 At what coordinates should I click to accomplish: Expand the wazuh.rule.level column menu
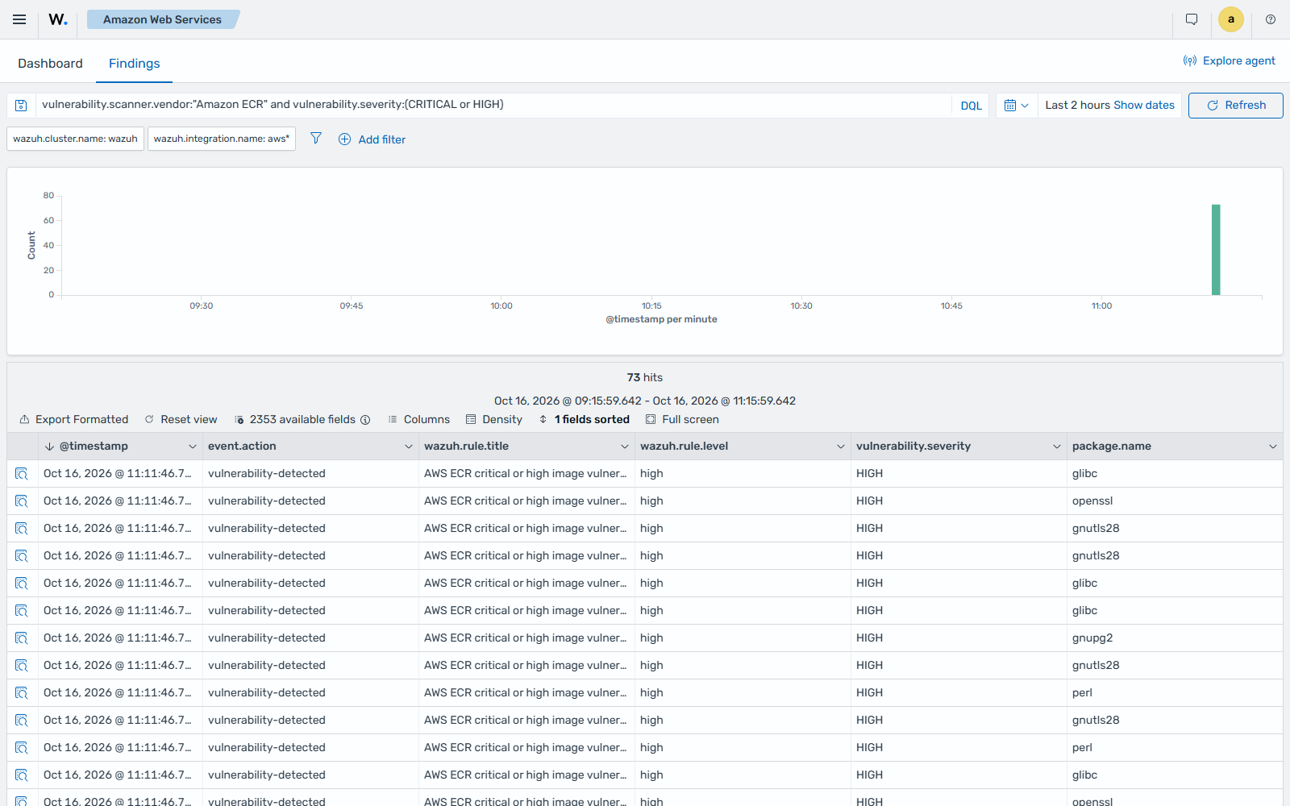click(x=840, y=447)
